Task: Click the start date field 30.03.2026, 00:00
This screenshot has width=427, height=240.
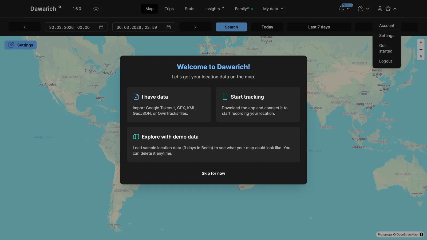Action: [x=76, y=27]
